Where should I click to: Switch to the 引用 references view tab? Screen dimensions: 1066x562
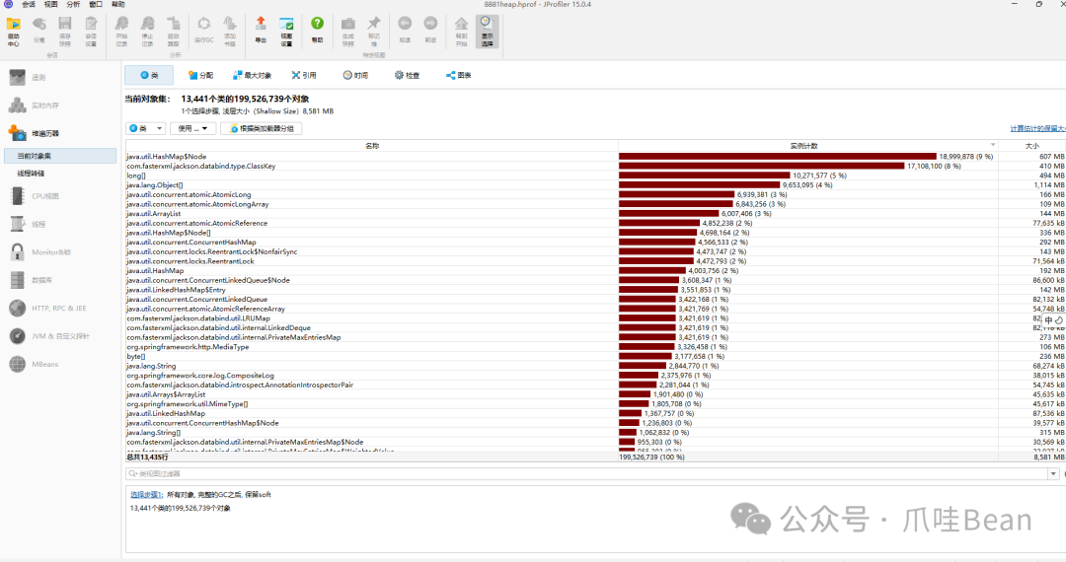point(304,75)
